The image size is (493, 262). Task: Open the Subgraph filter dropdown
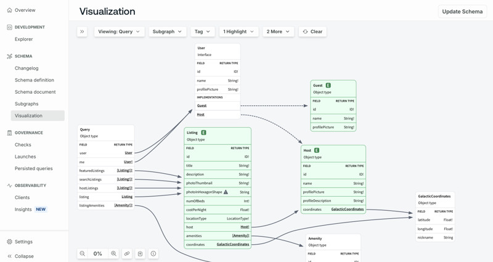pos(167,31)
